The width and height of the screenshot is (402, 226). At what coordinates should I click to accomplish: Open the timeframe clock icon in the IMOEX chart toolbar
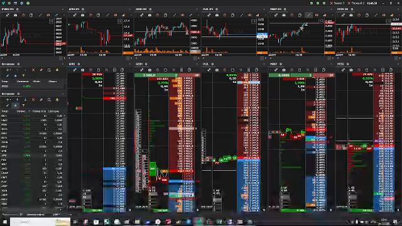(x=23, y=15)
